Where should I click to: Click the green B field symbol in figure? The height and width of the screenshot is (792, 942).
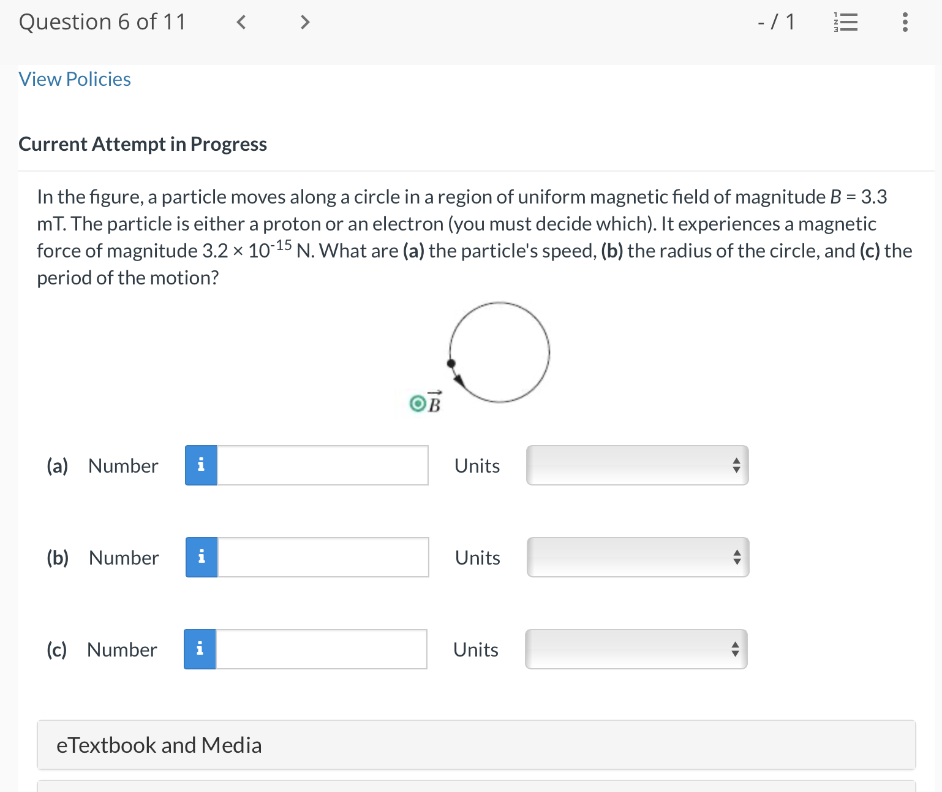(418, 403)
